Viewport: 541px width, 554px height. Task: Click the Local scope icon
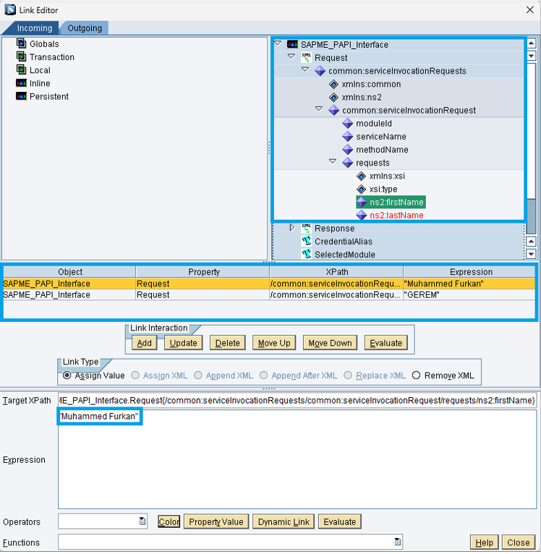tap(22, 70)
